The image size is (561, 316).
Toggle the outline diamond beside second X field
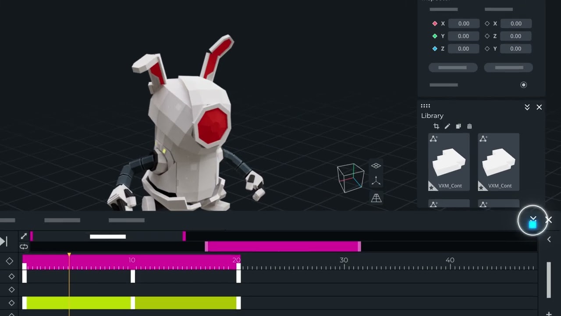point(487,24)
